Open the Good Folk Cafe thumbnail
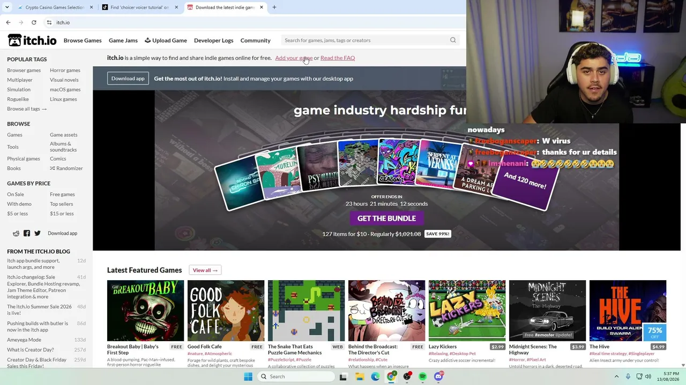Screen dimensions: 686x385 point(226,310)
